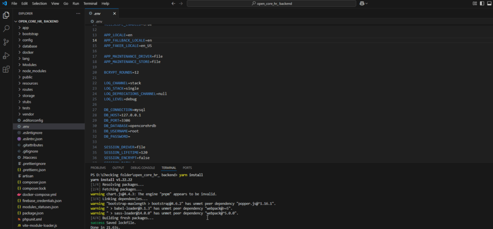493x229 pixels.
Task: Open the Customize Layout icon
Action: (x=475, y=3)
